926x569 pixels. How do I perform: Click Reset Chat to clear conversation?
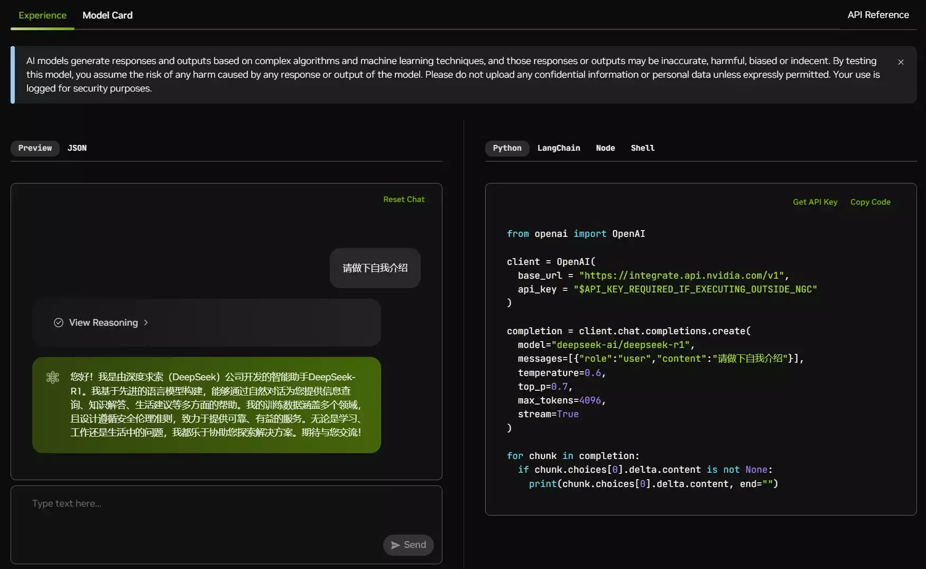click(x=404, y=199)
